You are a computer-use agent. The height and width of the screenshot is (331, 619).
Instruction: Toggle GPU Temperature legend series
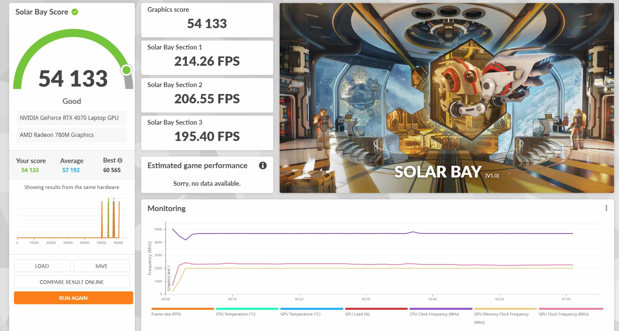coord(300,314)
